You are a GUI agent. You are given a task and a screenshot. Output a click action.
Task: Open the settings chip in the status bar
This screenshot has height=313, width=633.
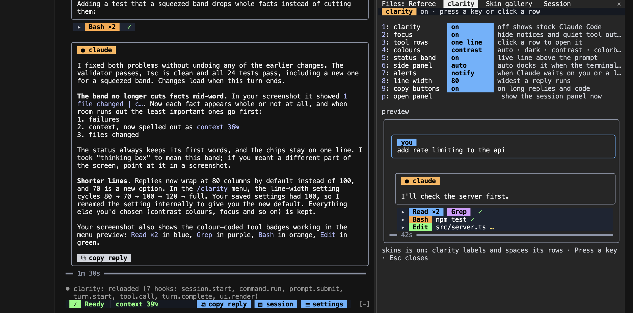click(x=324, y=304)
